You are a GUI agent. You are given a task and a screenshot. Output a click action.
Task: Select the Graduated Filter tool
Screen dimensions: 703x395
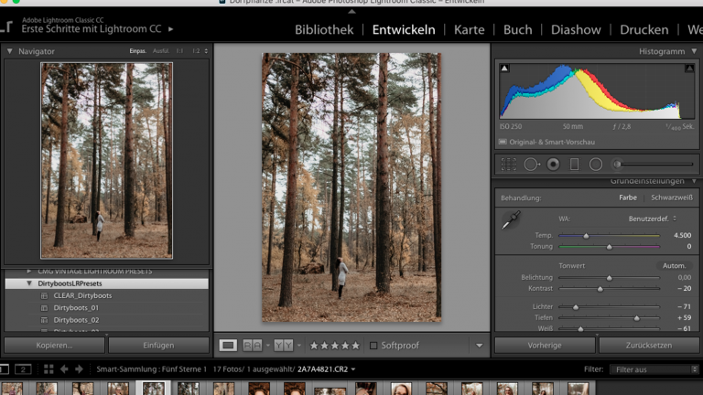[x=574, y=165]
